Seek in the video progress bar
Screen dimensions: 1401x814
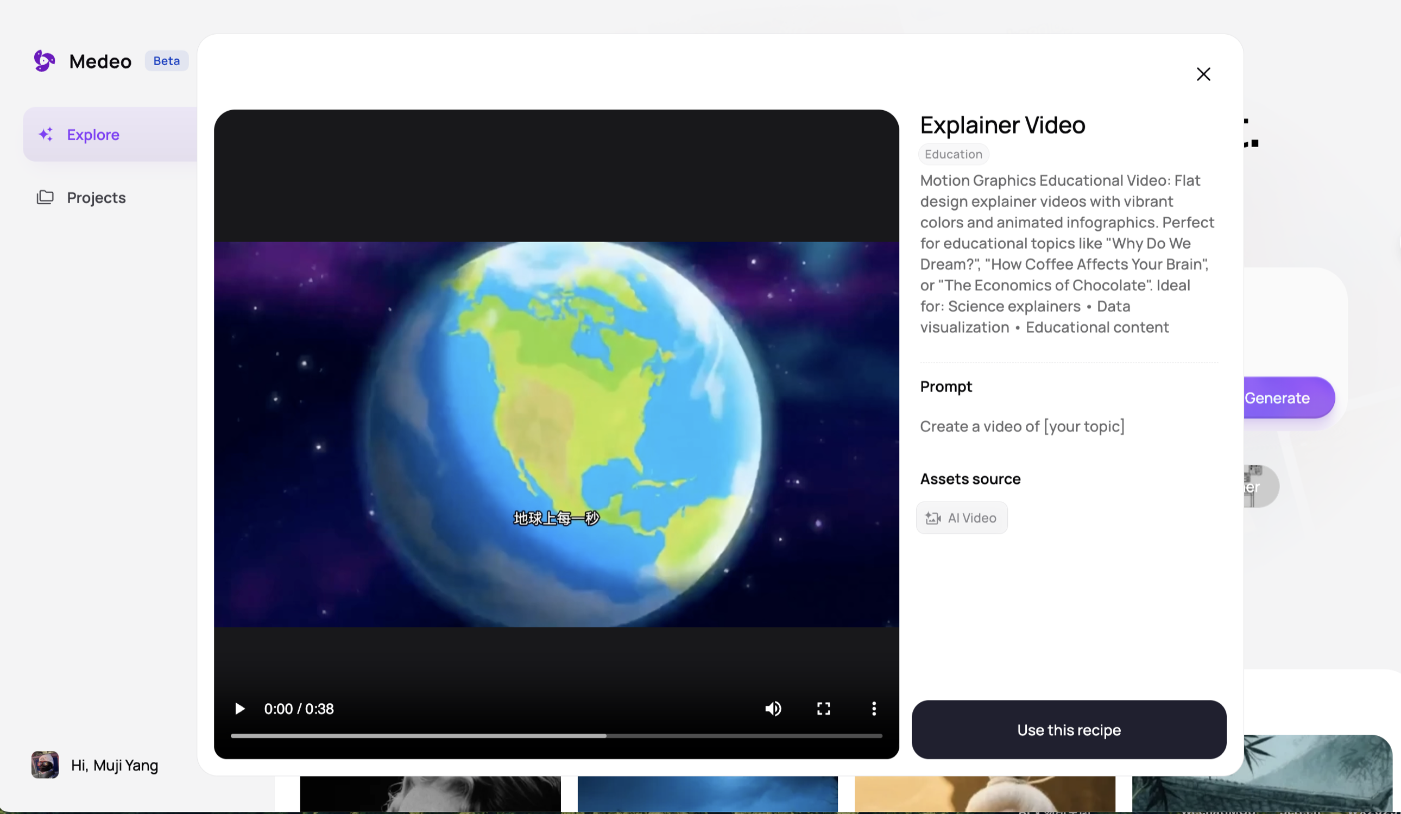click(556, 736)
